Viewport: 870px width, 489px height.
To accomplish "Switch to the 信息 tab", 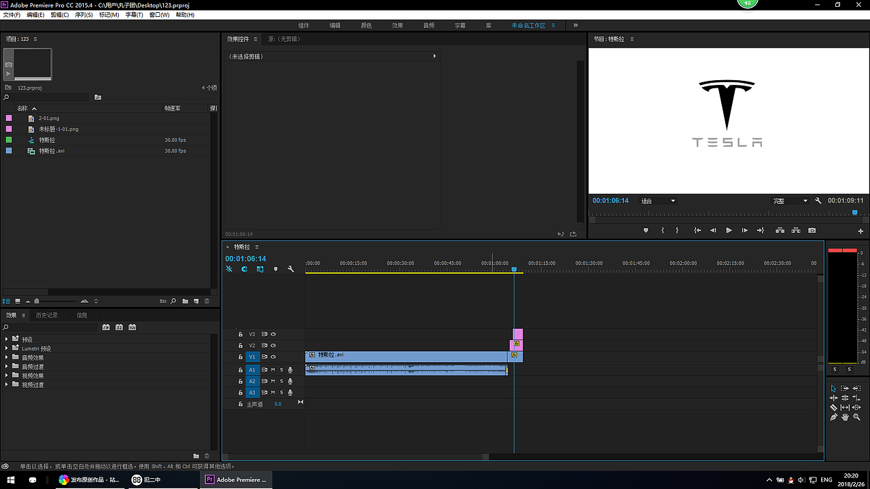I will (82, 315).
